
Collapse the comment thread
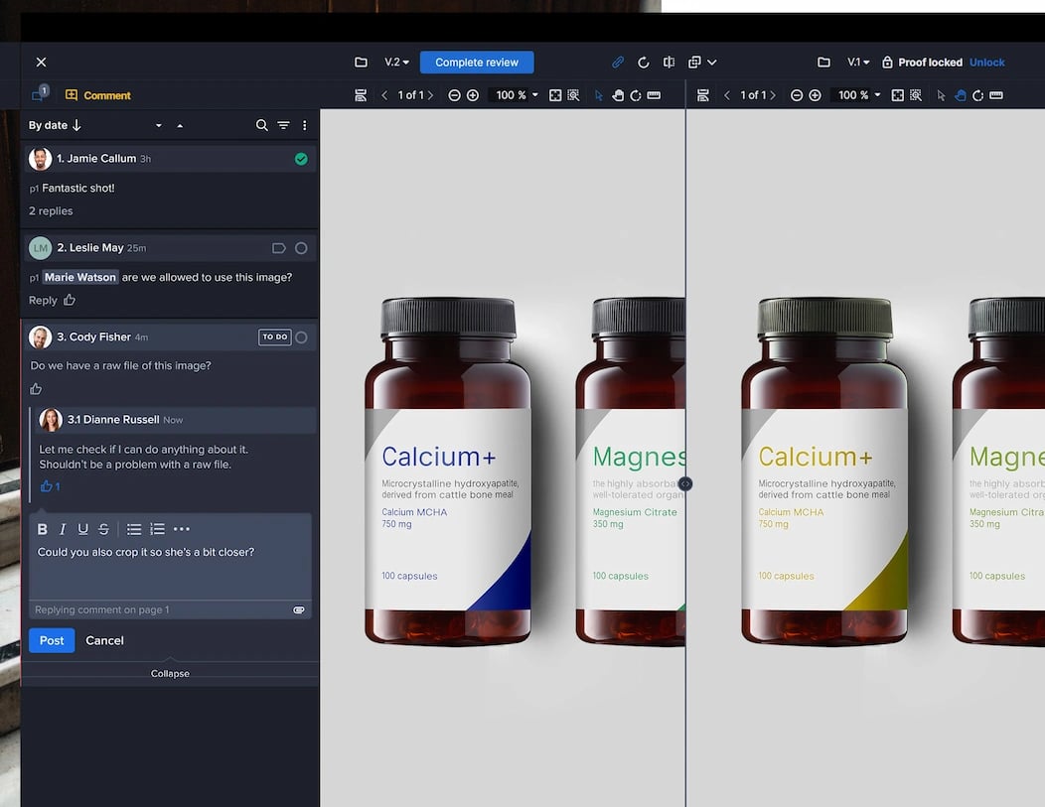point(170,673)
